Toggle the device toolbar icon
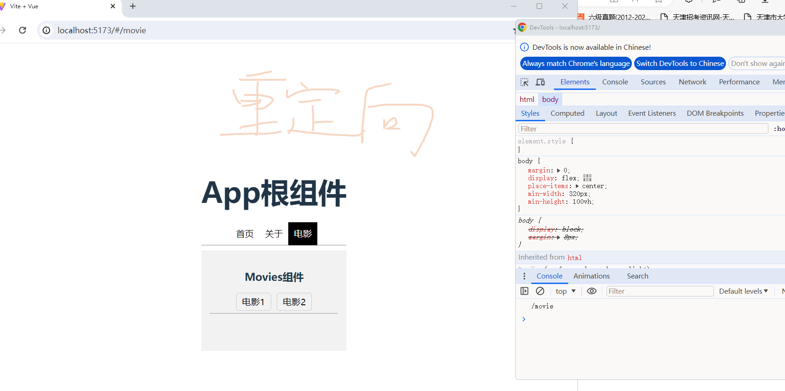 point(540,82)
